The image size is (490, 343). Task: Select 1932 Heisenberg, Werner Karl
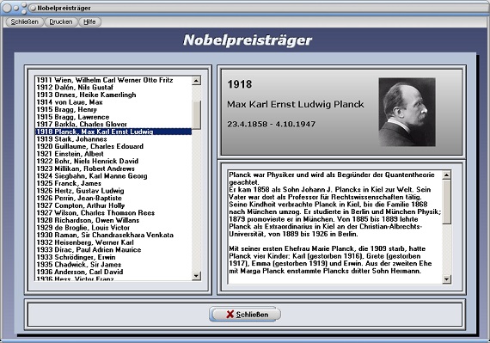tap(113, 242)
